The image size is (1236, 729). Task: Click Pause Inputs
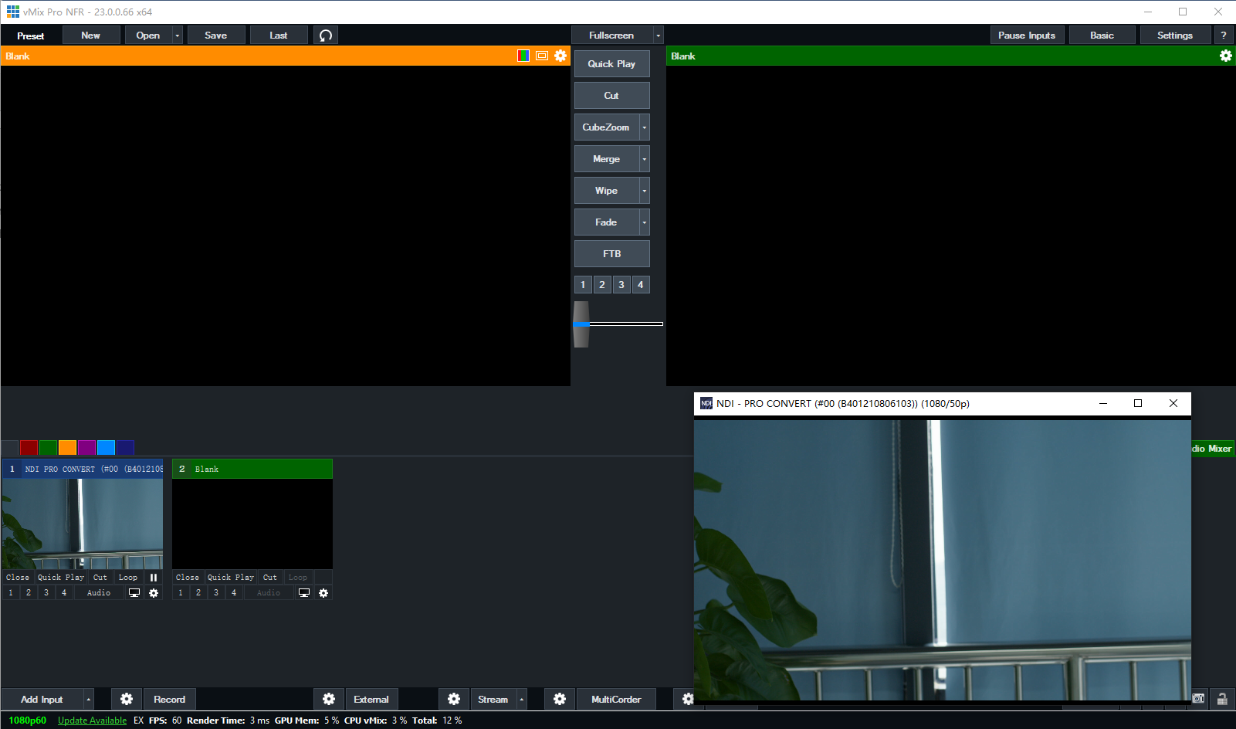pyautogui.click(x=1027, y=36)
